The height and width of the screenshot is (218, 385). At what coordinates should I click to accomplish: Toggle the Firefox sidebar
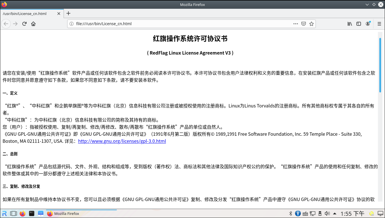(x=359, y=24)
